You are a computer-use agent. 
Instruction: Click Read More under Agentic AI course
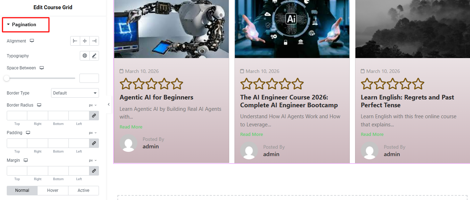131,127
